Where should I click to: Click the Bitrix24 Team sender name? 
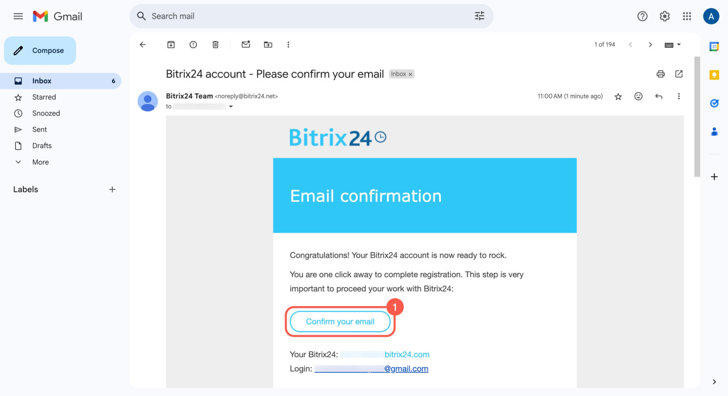(189, 96)
